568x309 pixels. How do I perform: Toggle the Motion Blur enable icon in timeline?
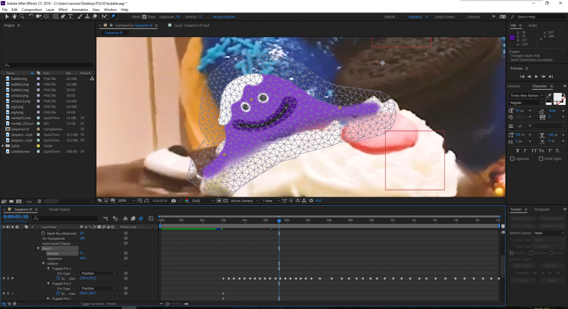coord(141,218)
